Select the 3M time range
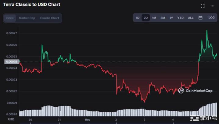 tap(163, 18)
